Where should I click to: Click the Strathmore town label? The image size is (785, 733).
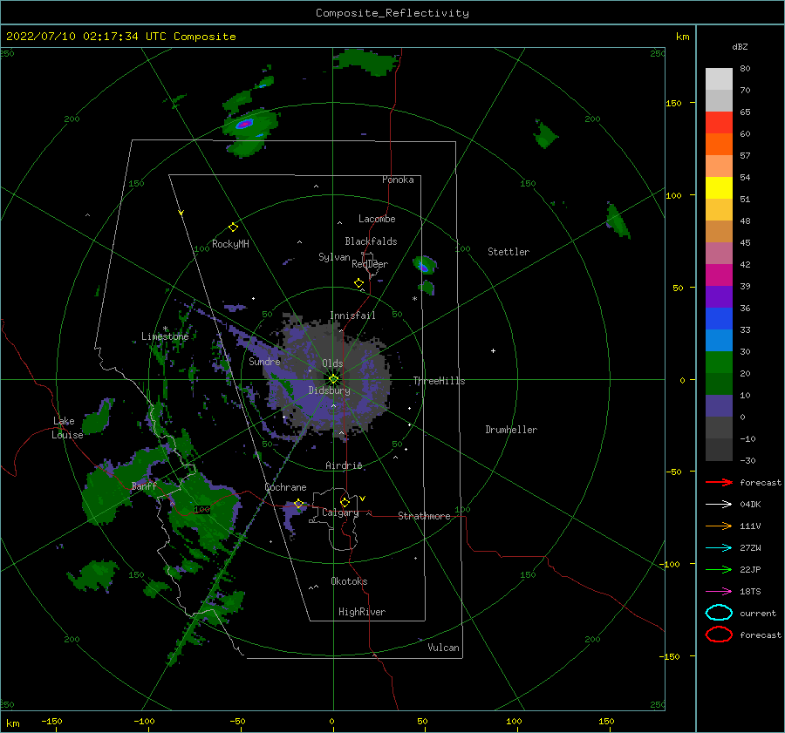coord(424,516)
